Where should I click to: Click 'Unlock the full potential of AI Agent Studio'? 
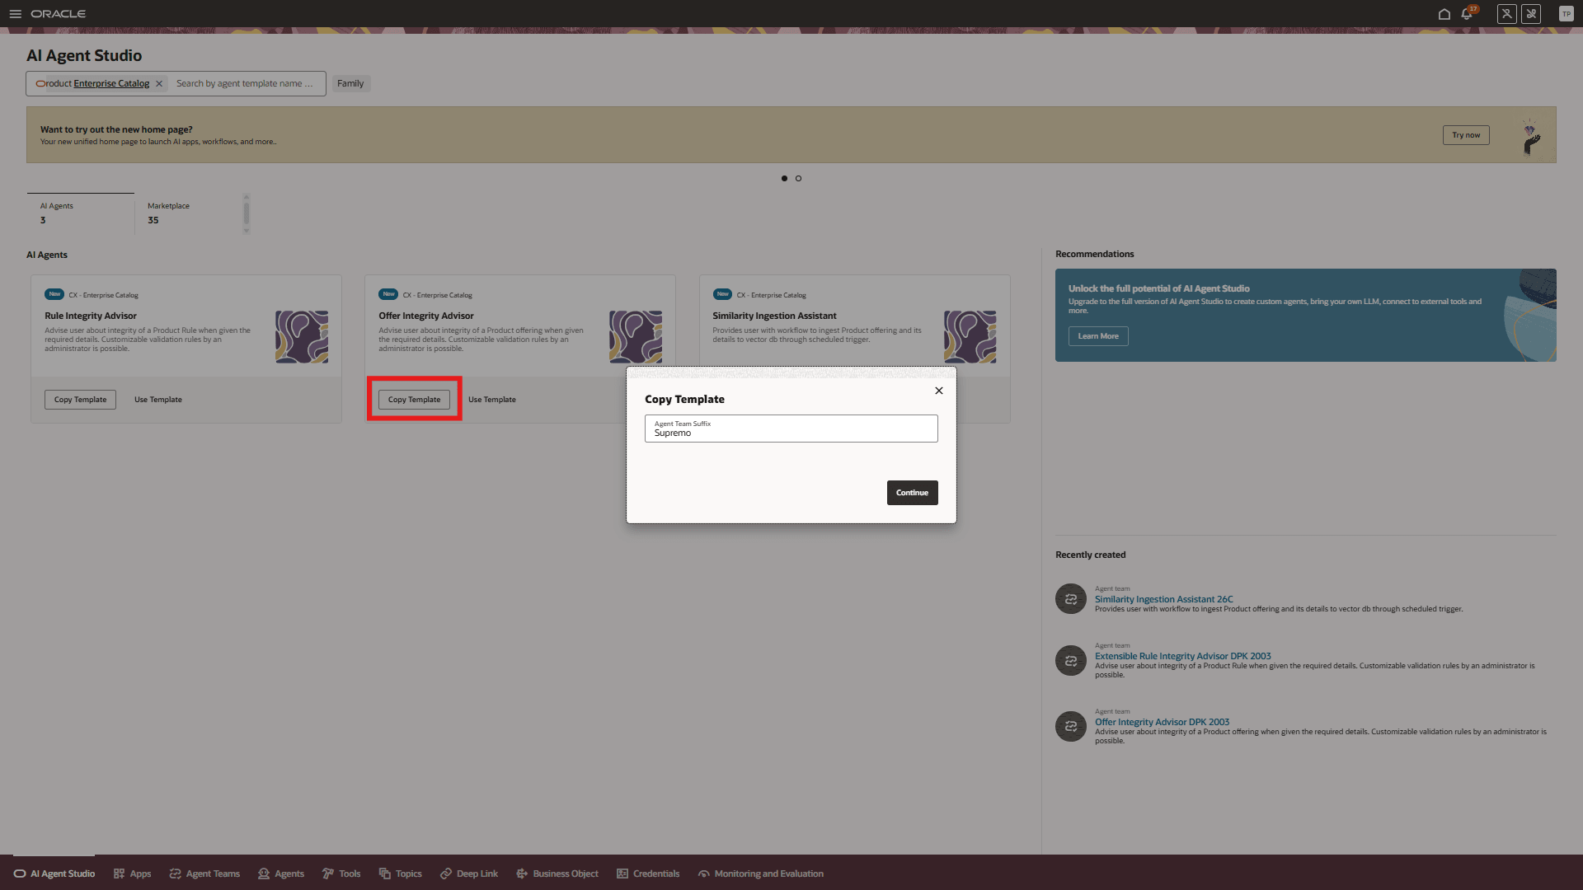[x=1158, y=289]
